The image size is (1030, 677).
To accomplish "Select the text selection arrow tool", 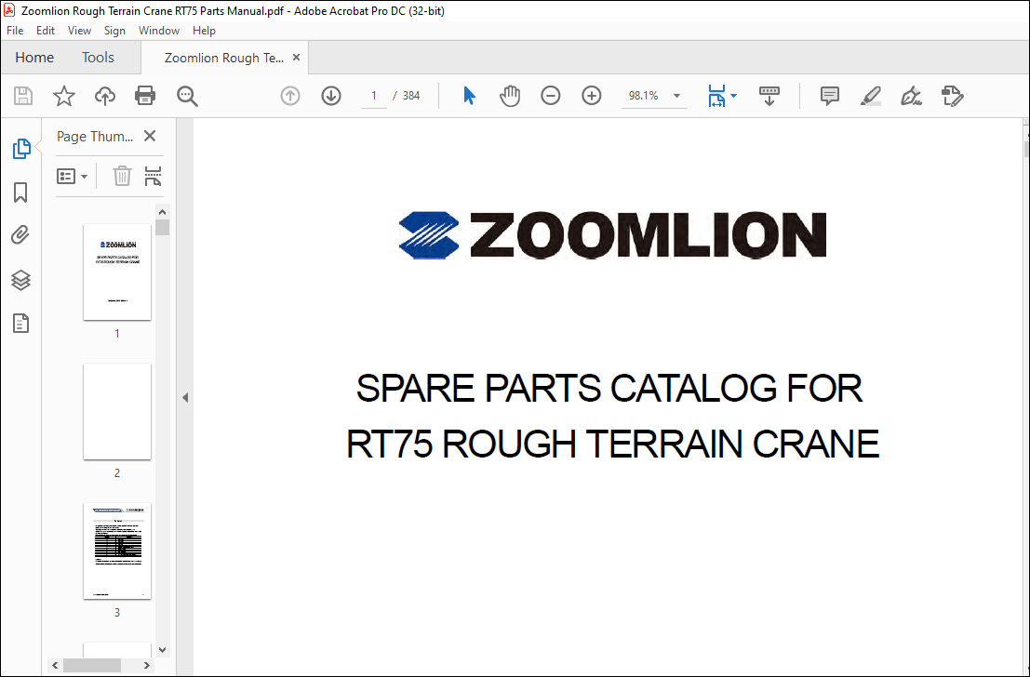I will click(x=469, y=96).
